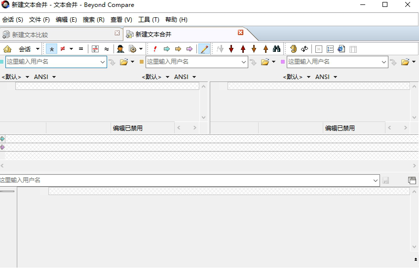Image resolution: width=419 pixels, height=278 pixels.
Task: Click the output window layout icon
Action: [412, 180]
